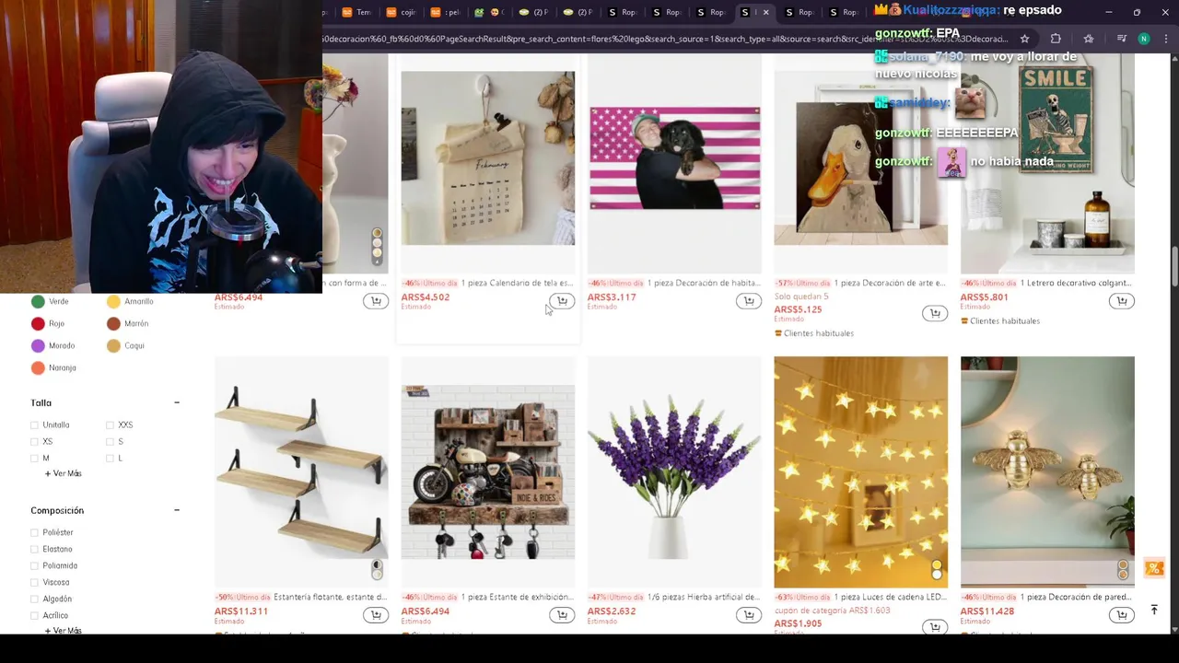
Task: Click the back-to-top arrow icon
Action: tap(1154, 610)
